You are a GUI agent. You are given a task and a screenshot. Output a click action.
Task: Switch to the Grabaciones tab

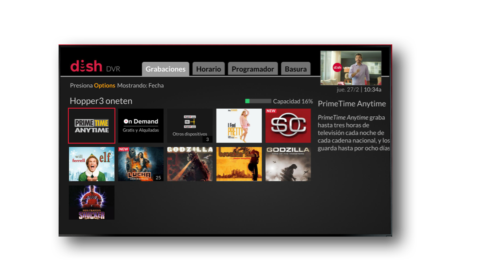coord(166,69)
